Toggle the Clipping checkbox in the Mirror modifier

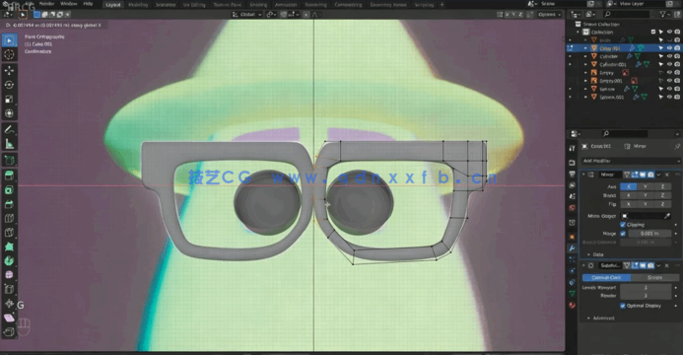[623, 225]
